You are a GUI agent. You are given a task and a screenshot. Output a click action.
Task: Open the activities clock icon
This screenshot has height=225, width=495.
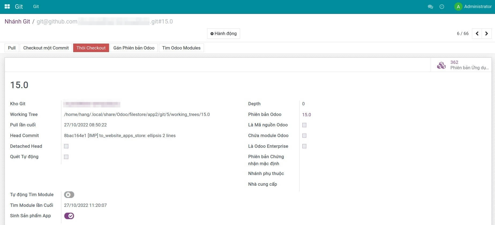[x=442, y=7]
